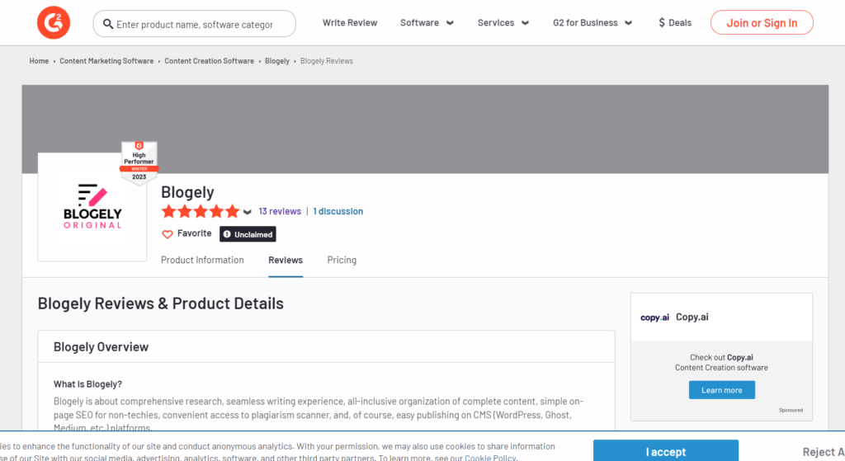The width and height of the screenshot is (845, 461).
Task: Click Learn more for Copy.ai
Action: click(x=721, y=390)
